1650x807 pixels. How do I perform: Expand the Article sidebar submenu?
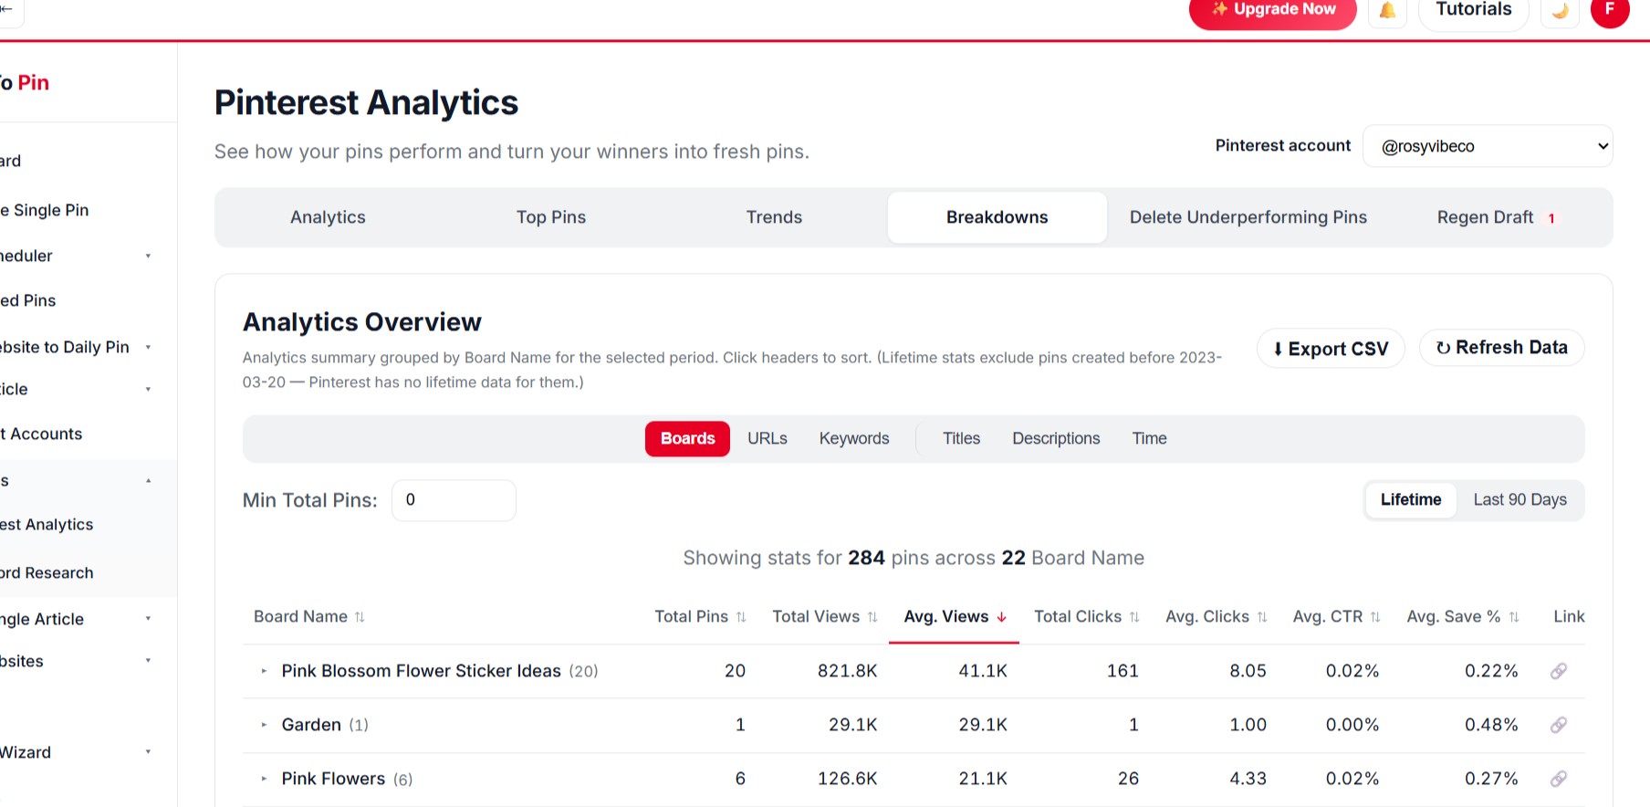[148, 390]
